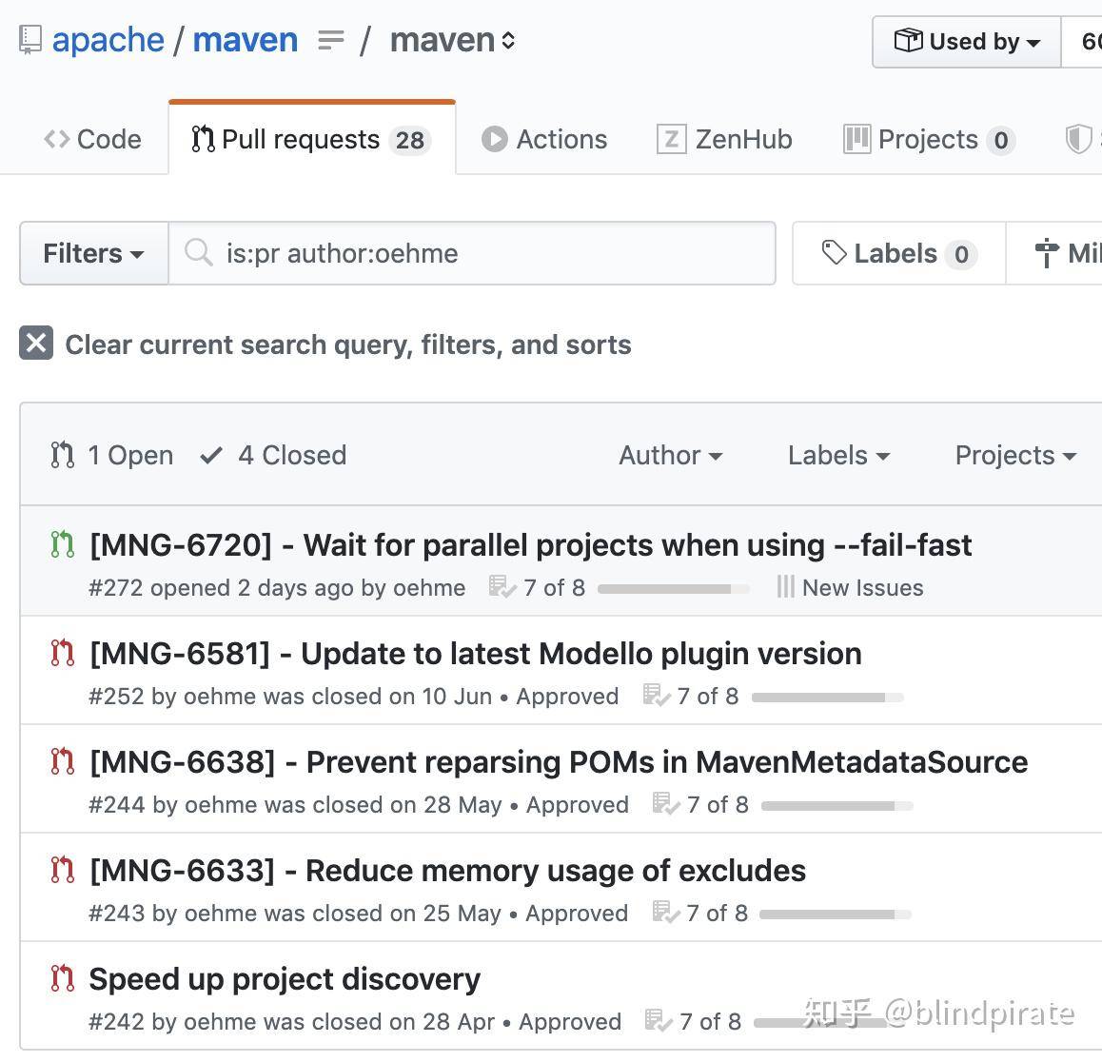Image resolution: width=1102 pixels, height=1062 pixels.
Task: Switch to the Code tab
Action: [92, 139]
